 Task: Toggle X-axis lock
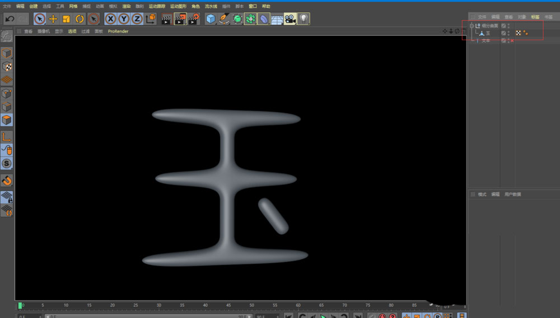[111, 19]
